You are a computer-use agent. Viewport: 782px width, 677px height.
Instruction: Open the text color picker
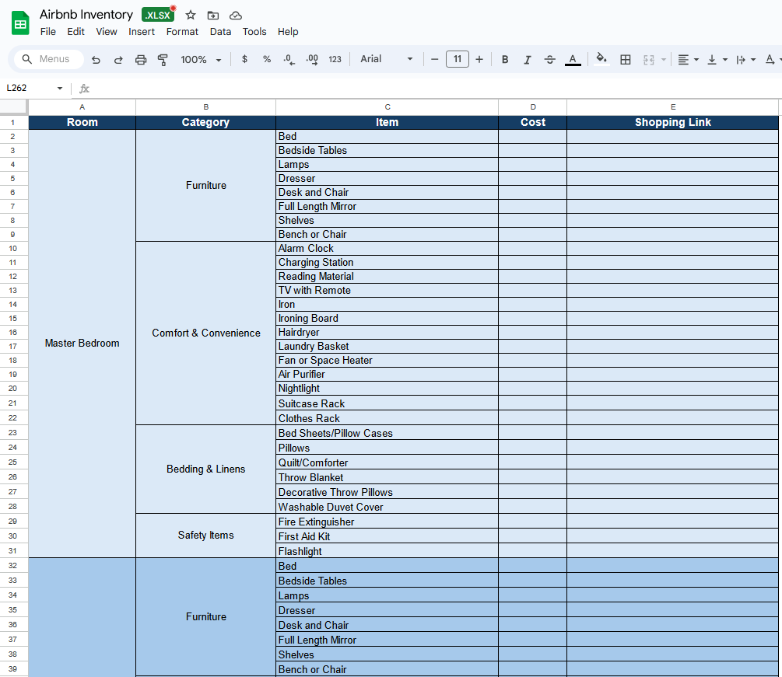pyautogui.click(x=573, y=60)
